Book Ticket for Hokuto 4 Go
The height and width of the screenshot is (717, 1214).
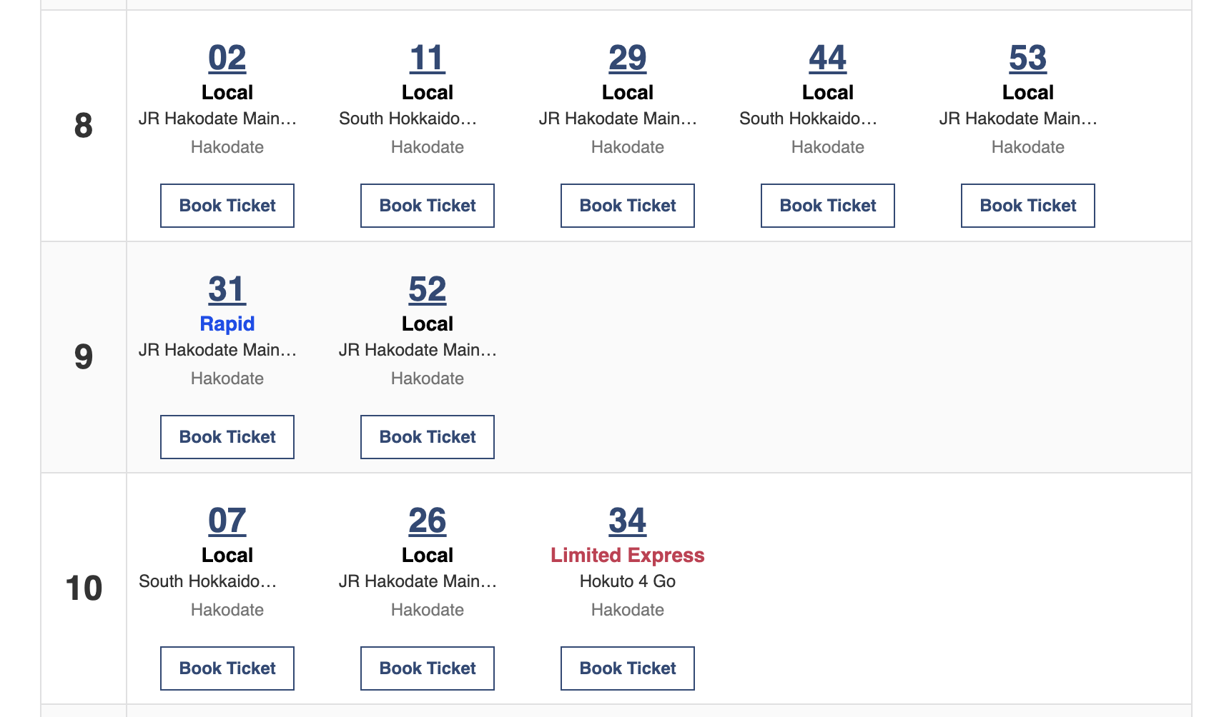(x=628, y=668)
